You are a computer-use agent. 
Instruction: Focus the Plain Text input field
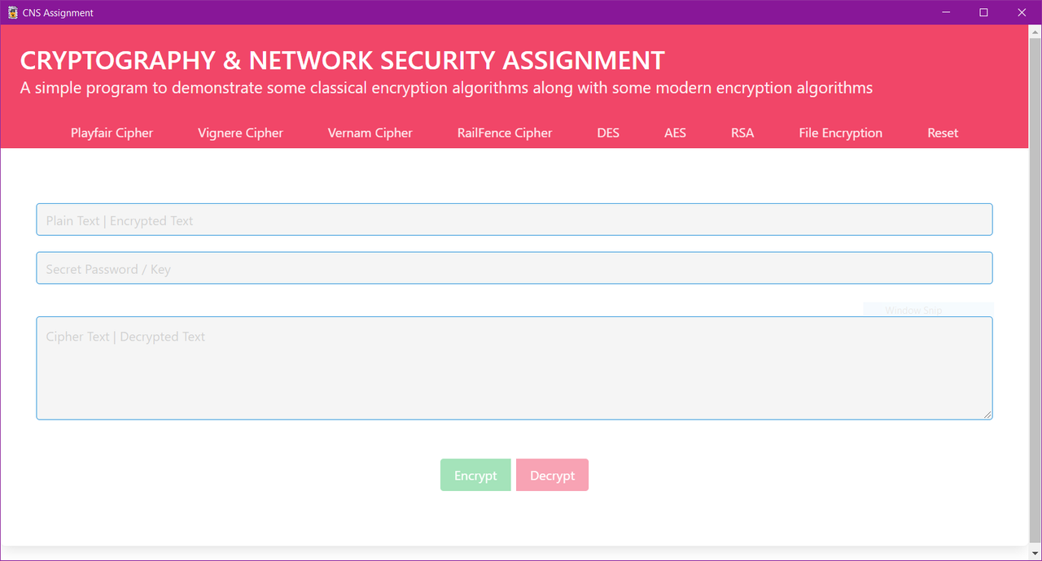point(514,220)
